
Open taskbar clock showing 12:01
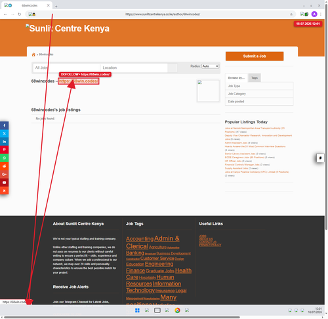click(315, 310)
